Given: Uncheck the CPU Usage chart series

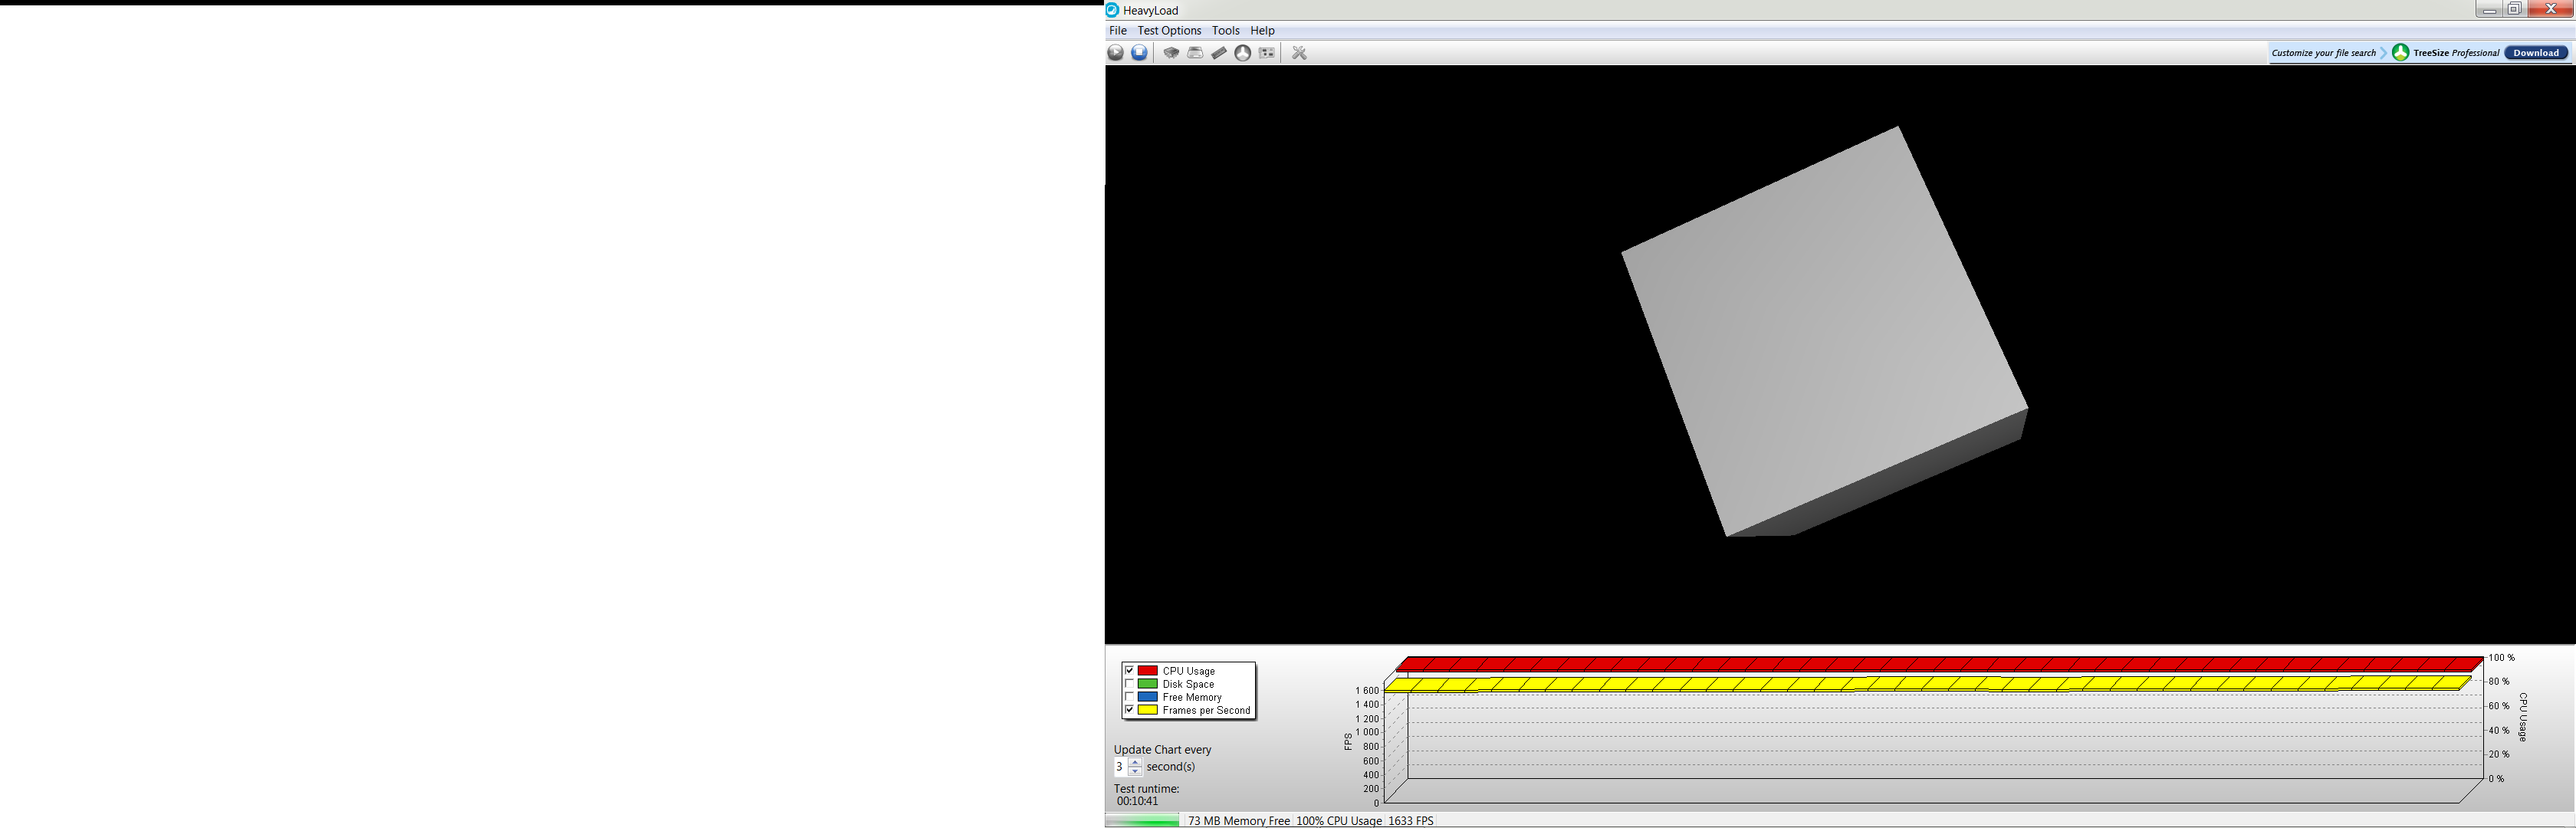Looking at the screenshot, I should click(1129, 671).
